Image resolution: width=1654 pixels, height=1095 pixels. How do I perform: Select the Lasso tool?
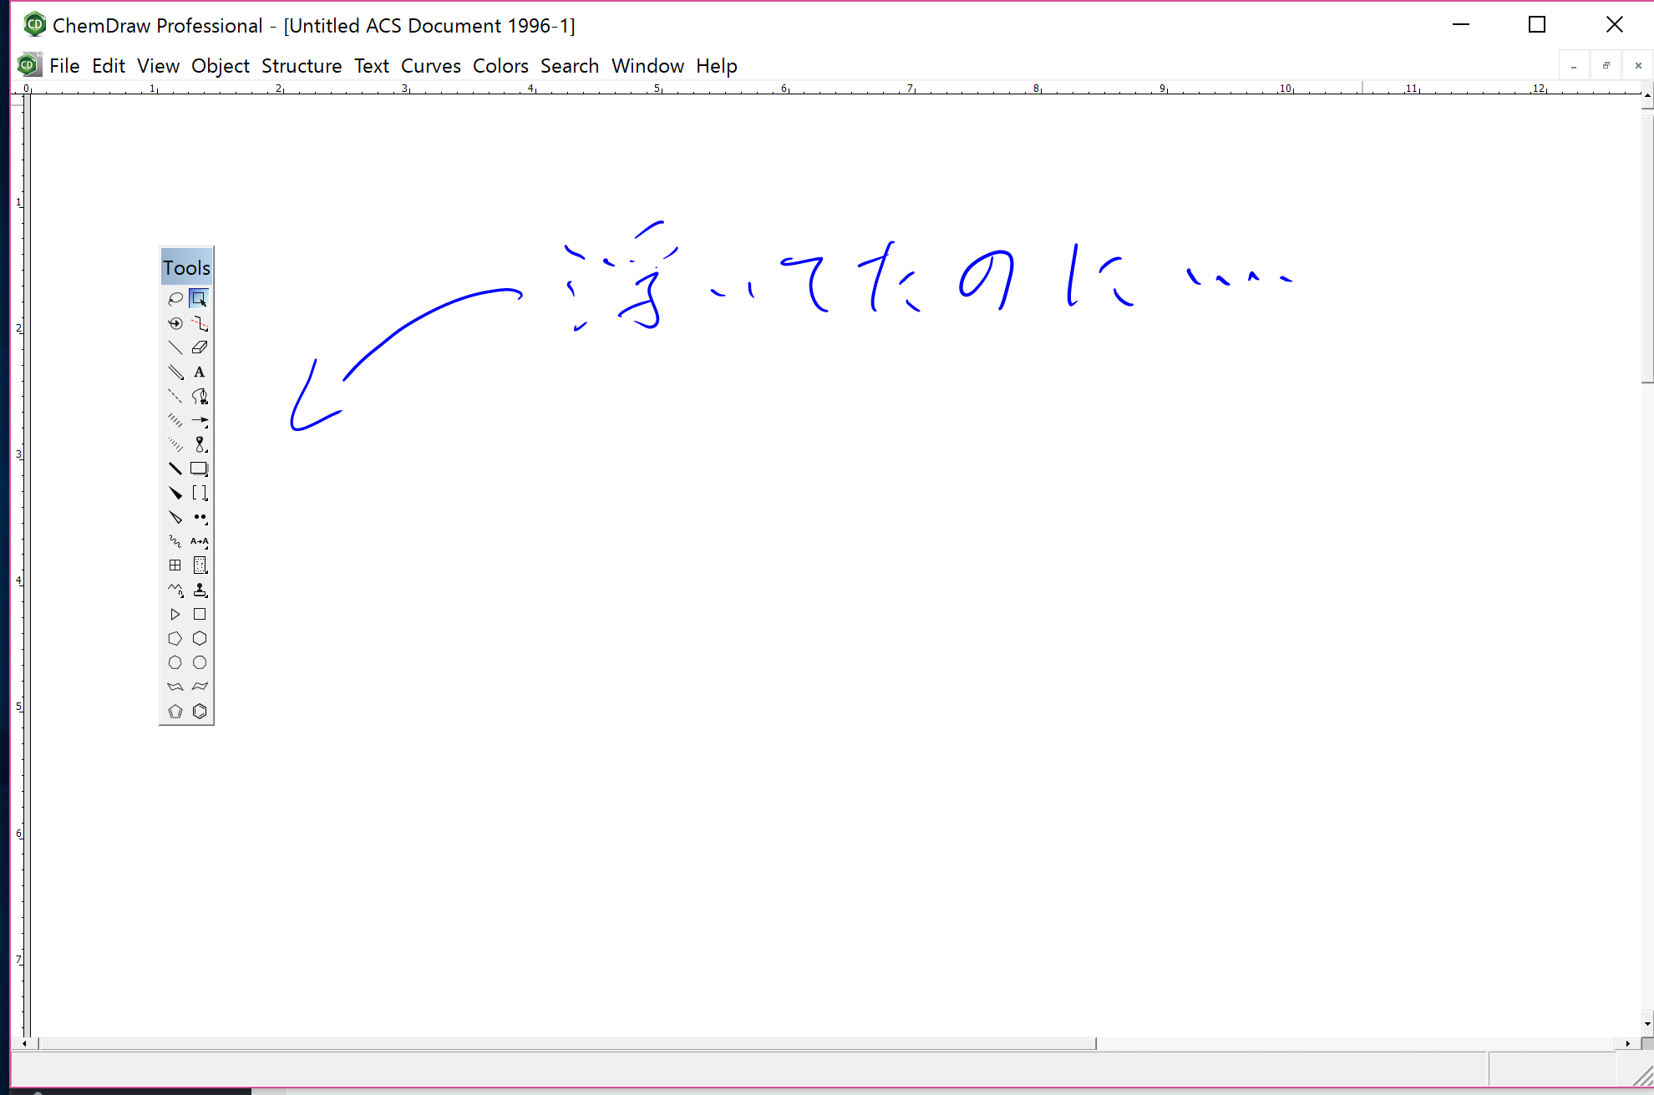(175, 299)
